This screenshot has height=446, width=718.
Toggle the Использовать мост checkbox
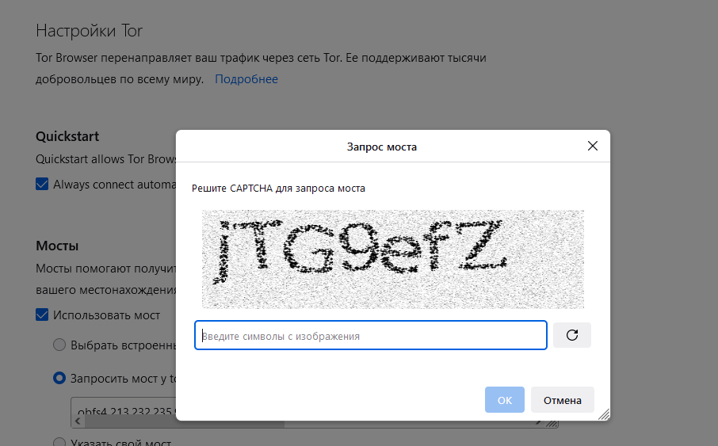(42, 315)
